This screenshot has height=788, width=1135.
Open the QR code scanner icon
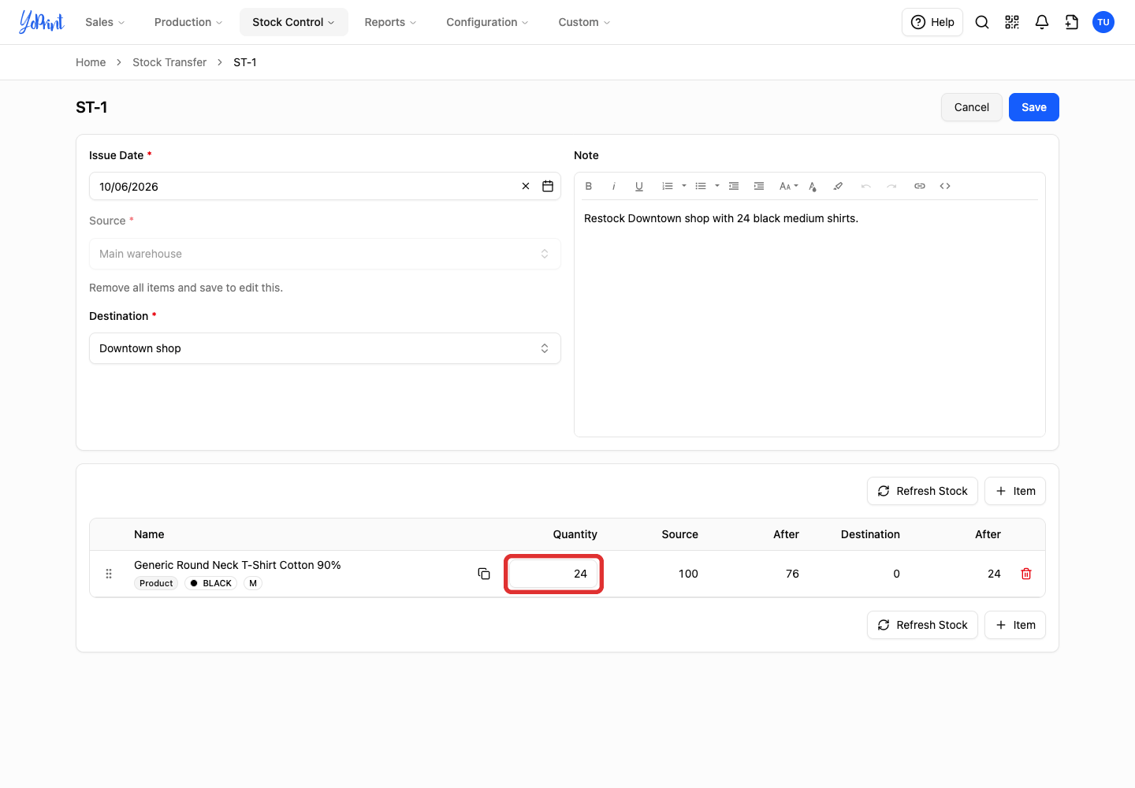click(x=1012, y=22)
